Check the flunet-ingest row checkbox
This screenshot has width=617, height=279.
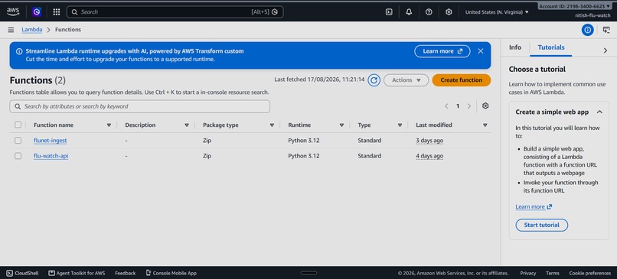tap(18, 141)
